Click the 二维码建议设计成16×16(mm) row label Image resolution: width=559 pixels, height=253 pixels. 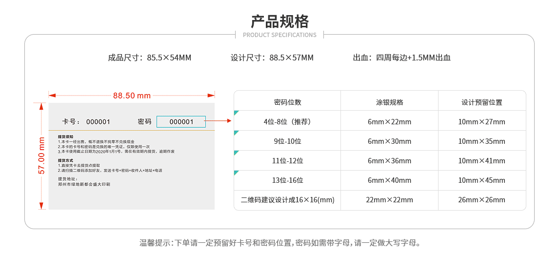point(287,200)
